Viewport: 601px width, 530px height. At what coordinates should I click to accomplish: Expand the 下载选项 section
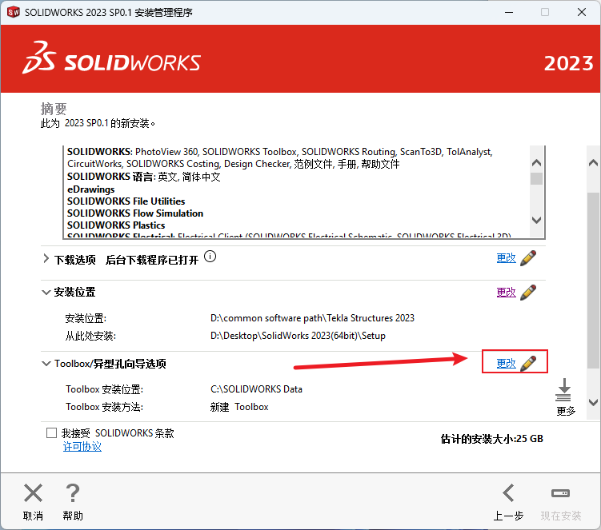[x=46, y=258]
